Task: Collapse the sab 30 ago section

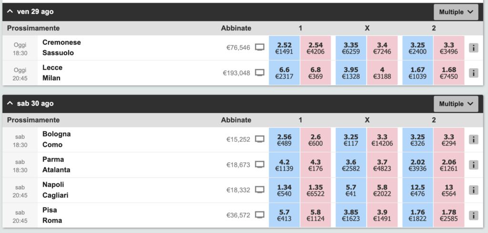Action: tap(10, 103)
